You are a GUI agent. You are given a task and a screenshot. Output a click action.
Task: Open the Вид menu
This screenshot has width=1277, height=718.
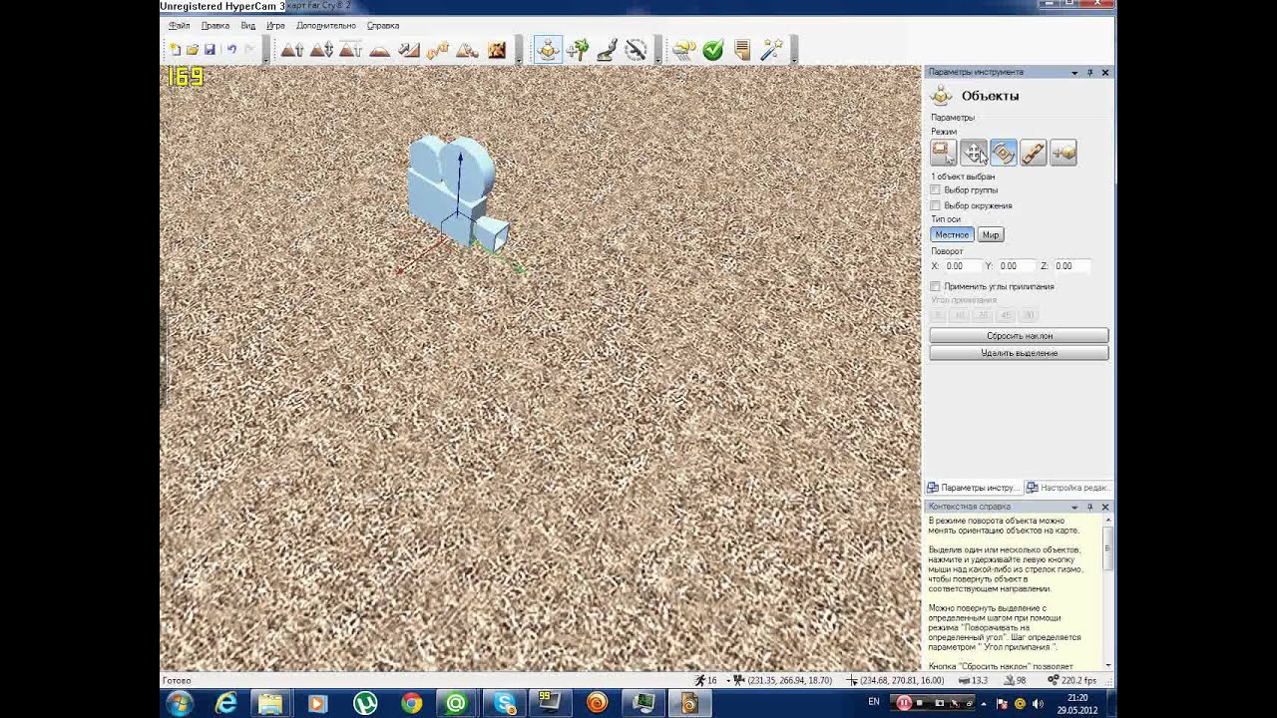tap(247, 26)
